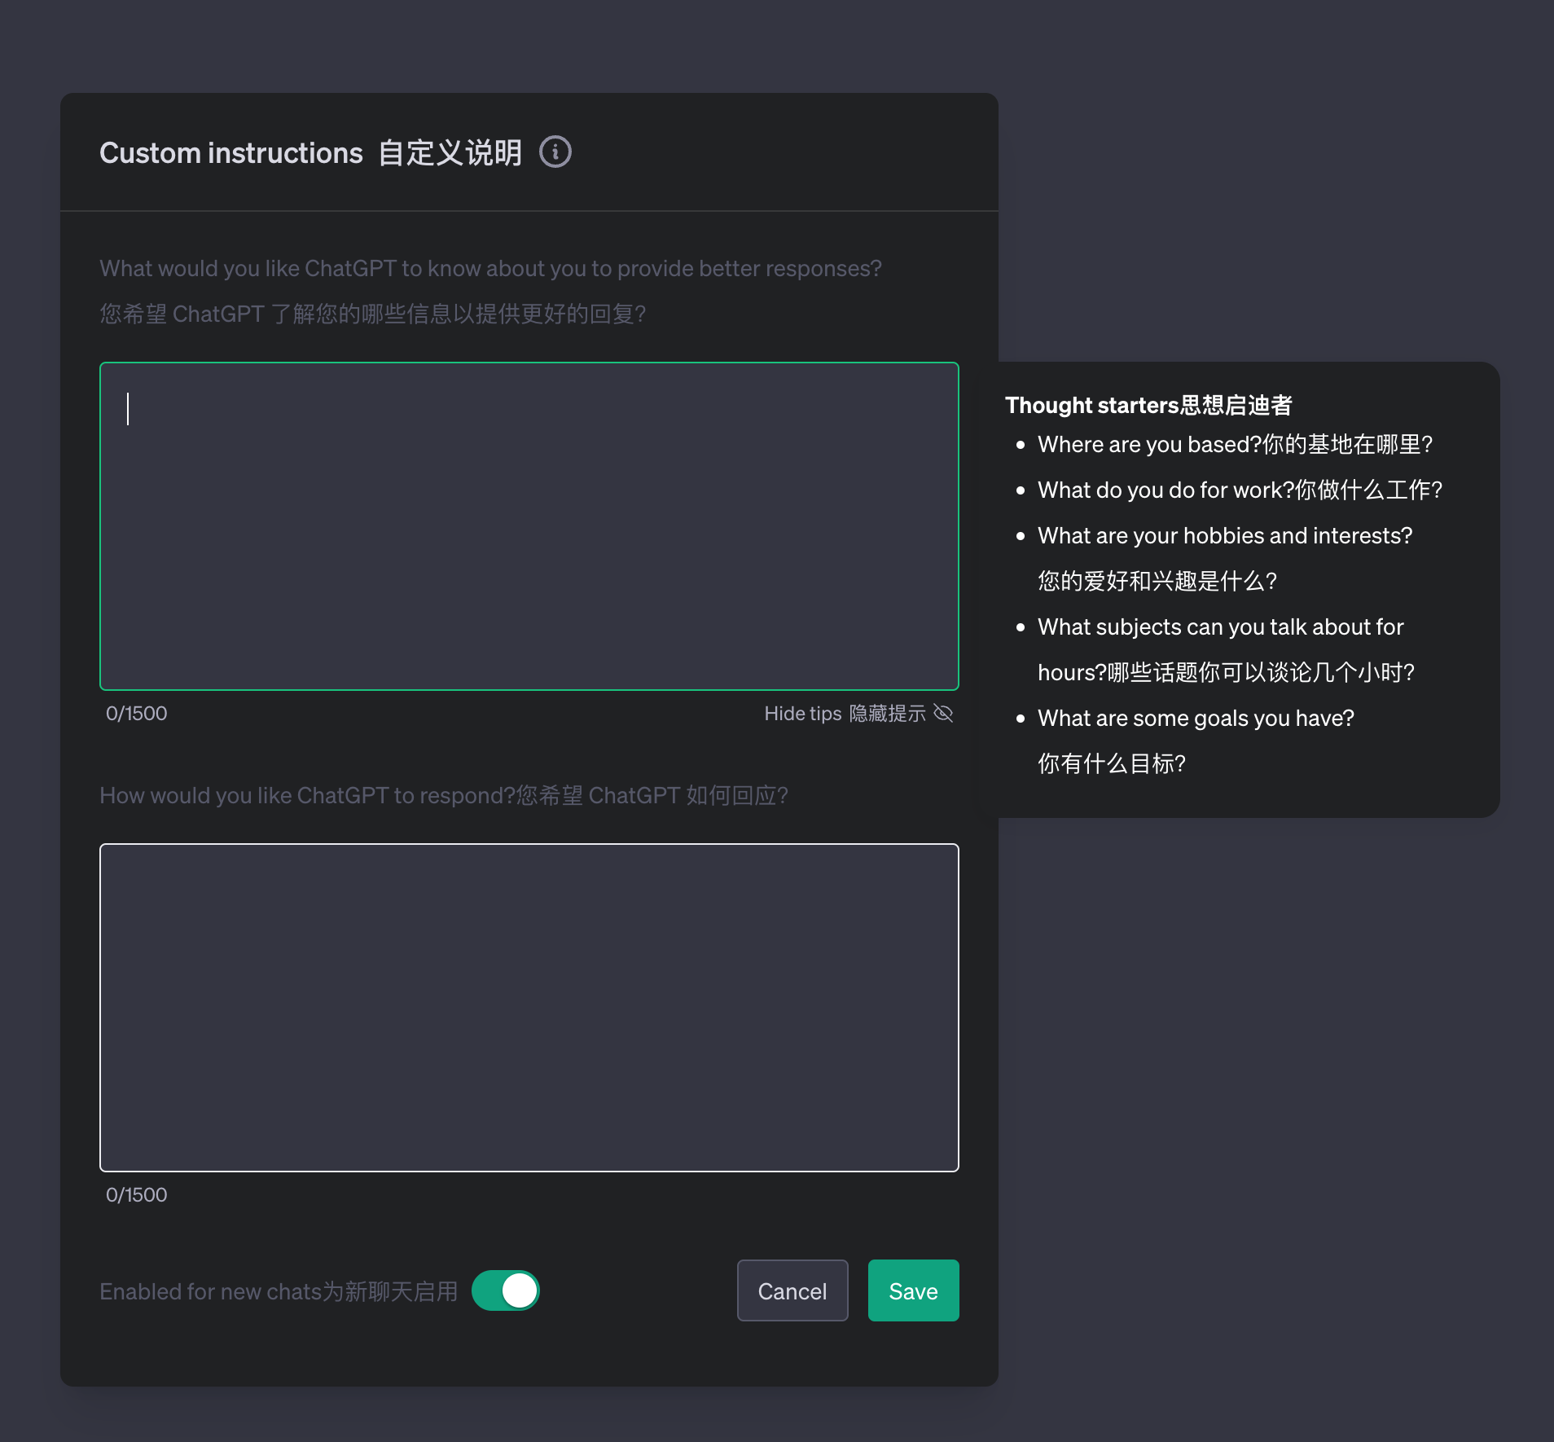The height and width of the screenshot is (1442, 1554).
Task: Save the custom instructions
Action: pyautogui.click(x=913, y=1290)
